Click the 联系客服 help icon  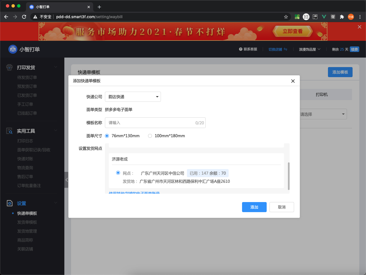tap(241, 49)
